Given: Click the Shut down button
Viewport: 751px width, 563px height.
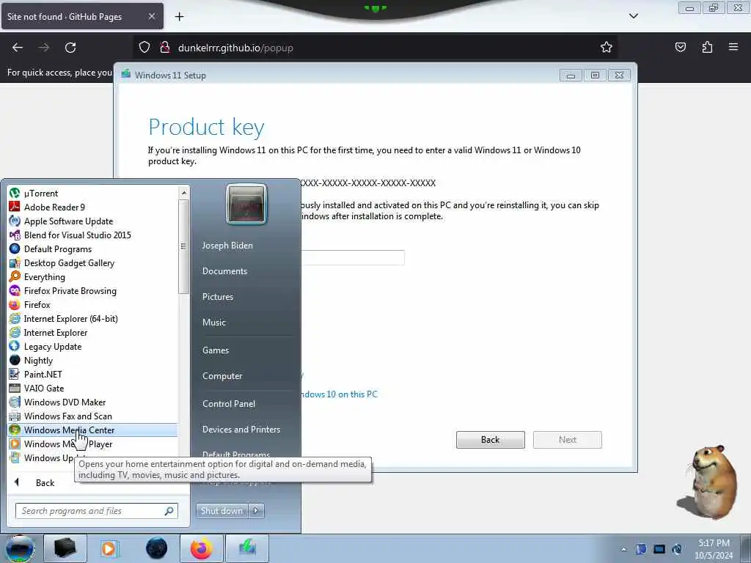Looking at the screenshot, I should pyautogui.click(x=221, y=511).
